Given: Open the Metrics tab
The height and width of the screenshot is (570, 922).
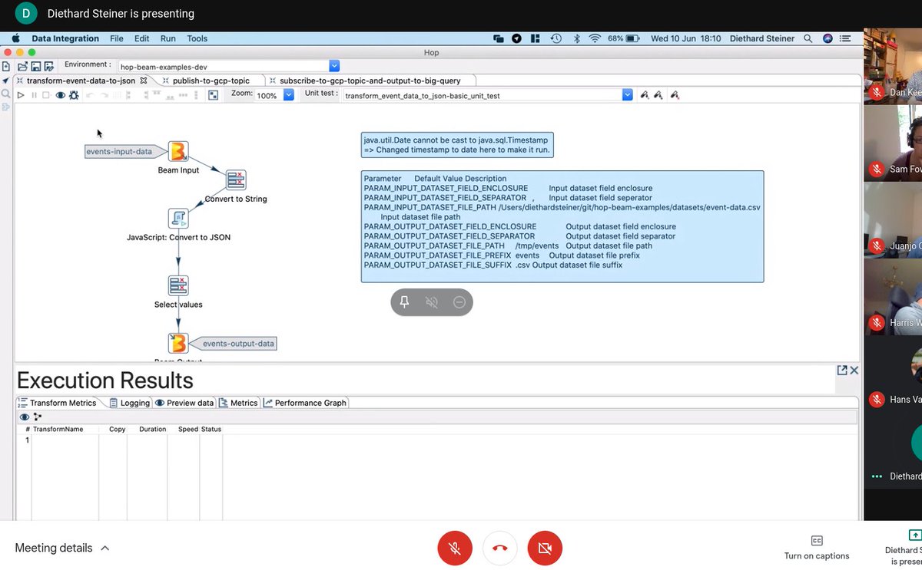Looking at the screenshot, I should click(x=239, y=403).
